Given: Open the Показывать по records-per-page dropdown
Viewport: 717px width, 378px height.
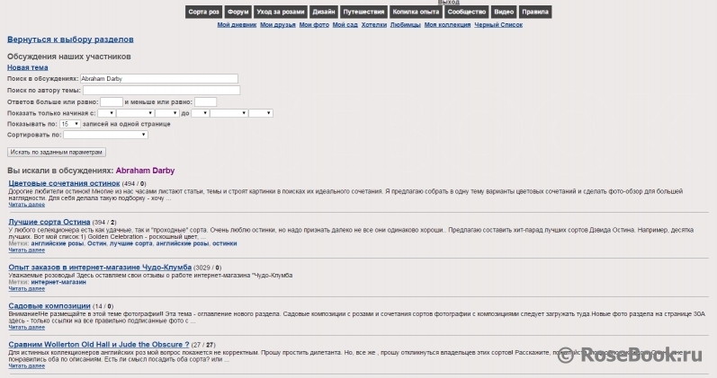Looking at the screenshot, I should 70,124.
